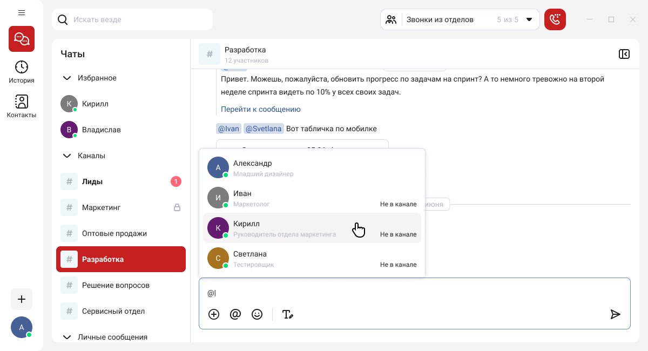Click the red call button
The image size is (648, 351).
pyautogui.click(x=555, y=19)
